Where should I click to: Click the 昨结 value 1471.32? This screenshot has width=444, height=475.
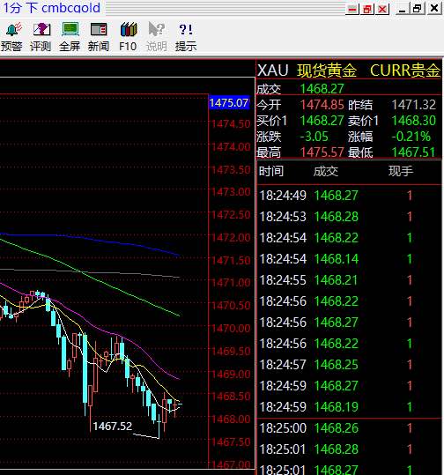[414, 105]
